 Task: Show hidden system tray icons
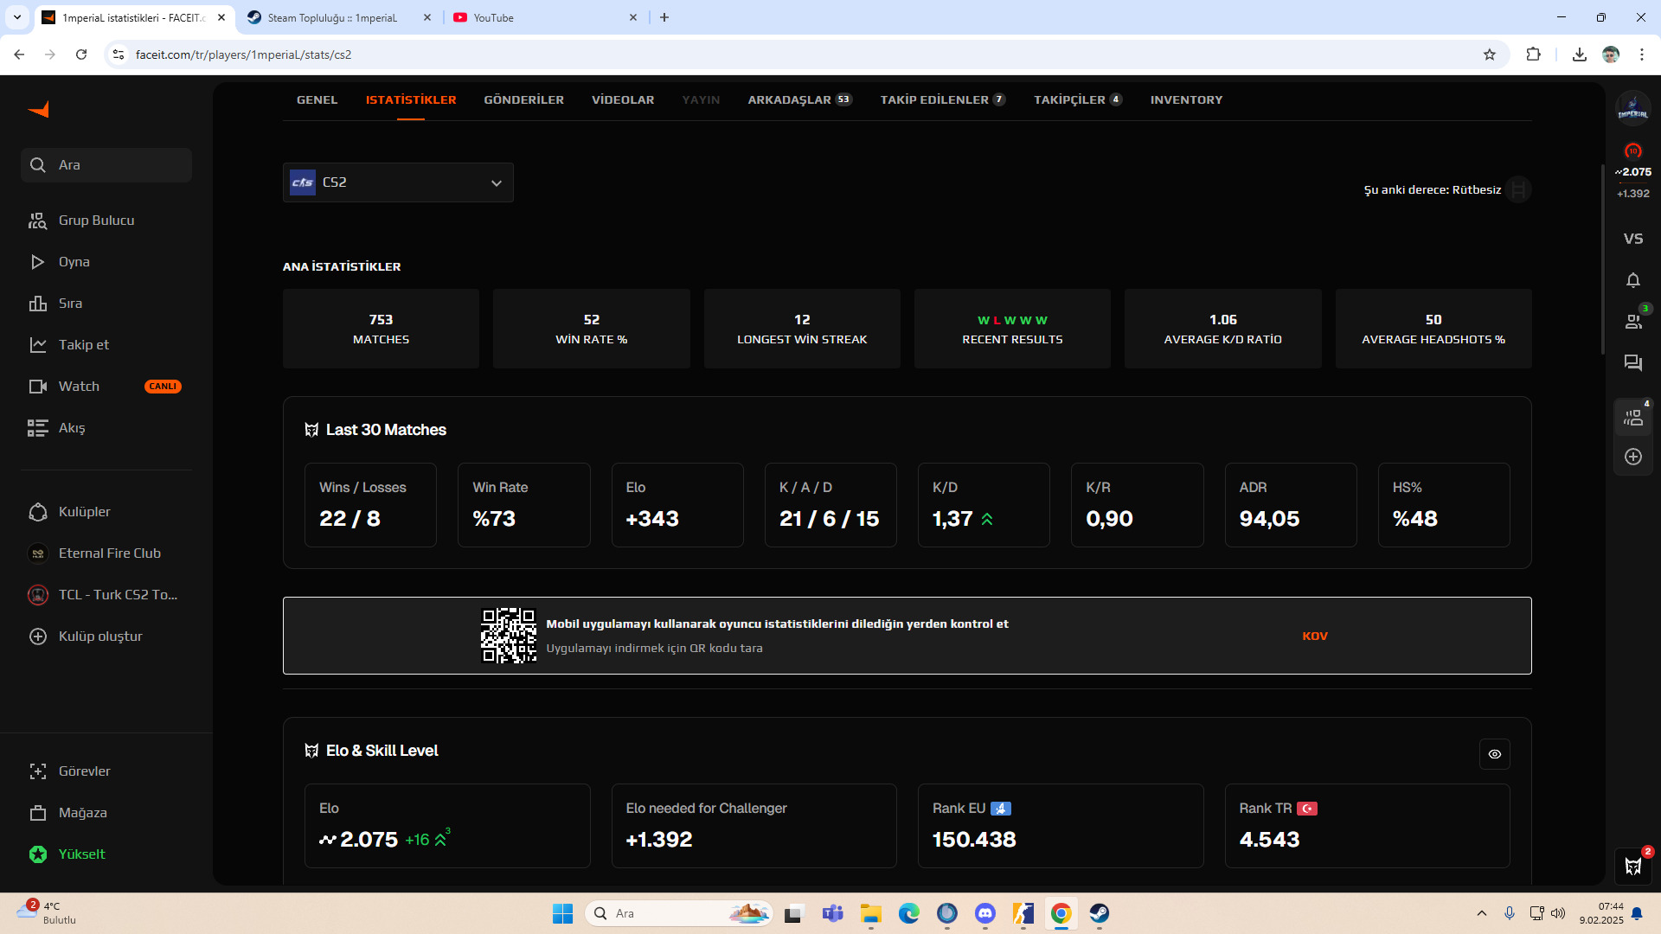click(x=1481, y=913)
